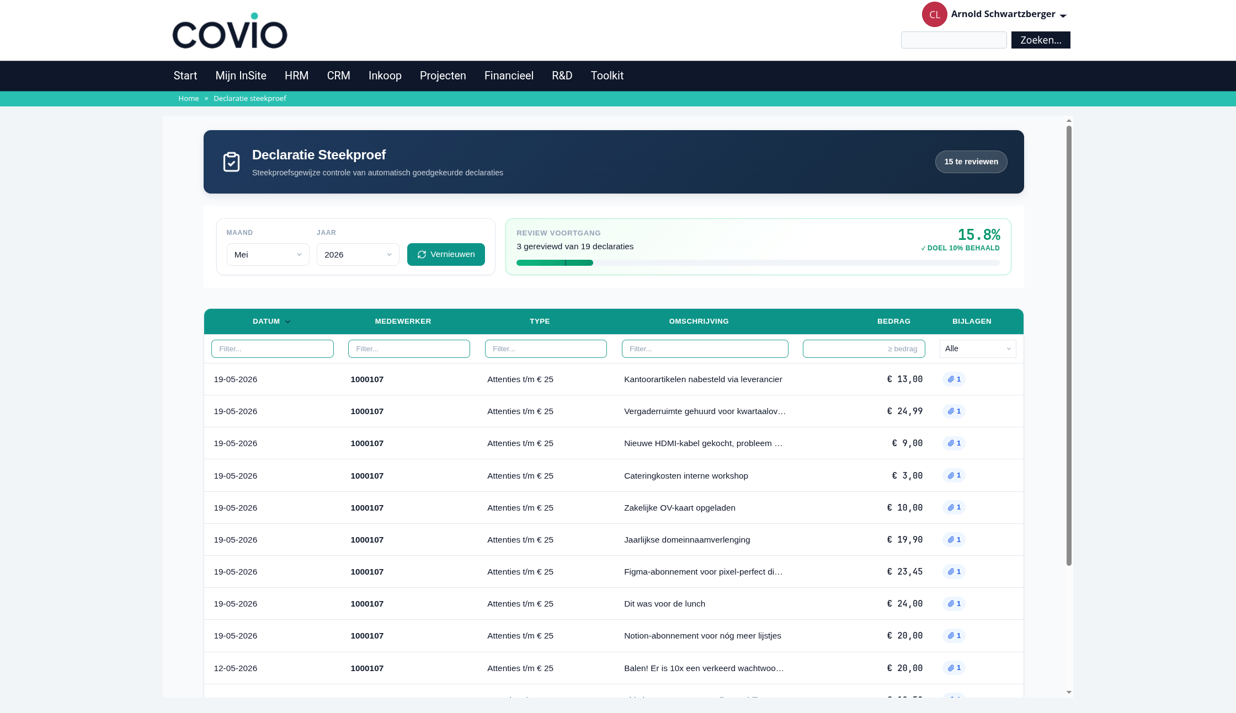1236x713 pixels.
Task: Click the Home breadcrumb link
Action: tap(189, 98)
